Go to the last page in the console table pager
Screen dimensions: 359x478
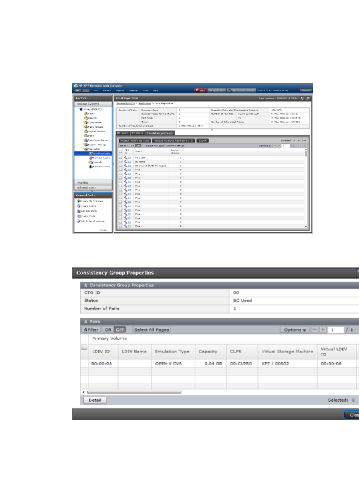(x=305, y=146)
